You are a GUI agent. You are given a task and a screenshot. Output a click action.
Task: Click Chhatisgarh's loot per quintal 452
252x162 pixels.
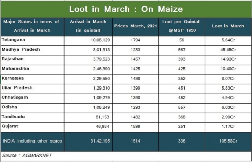[x=181, y=98]
